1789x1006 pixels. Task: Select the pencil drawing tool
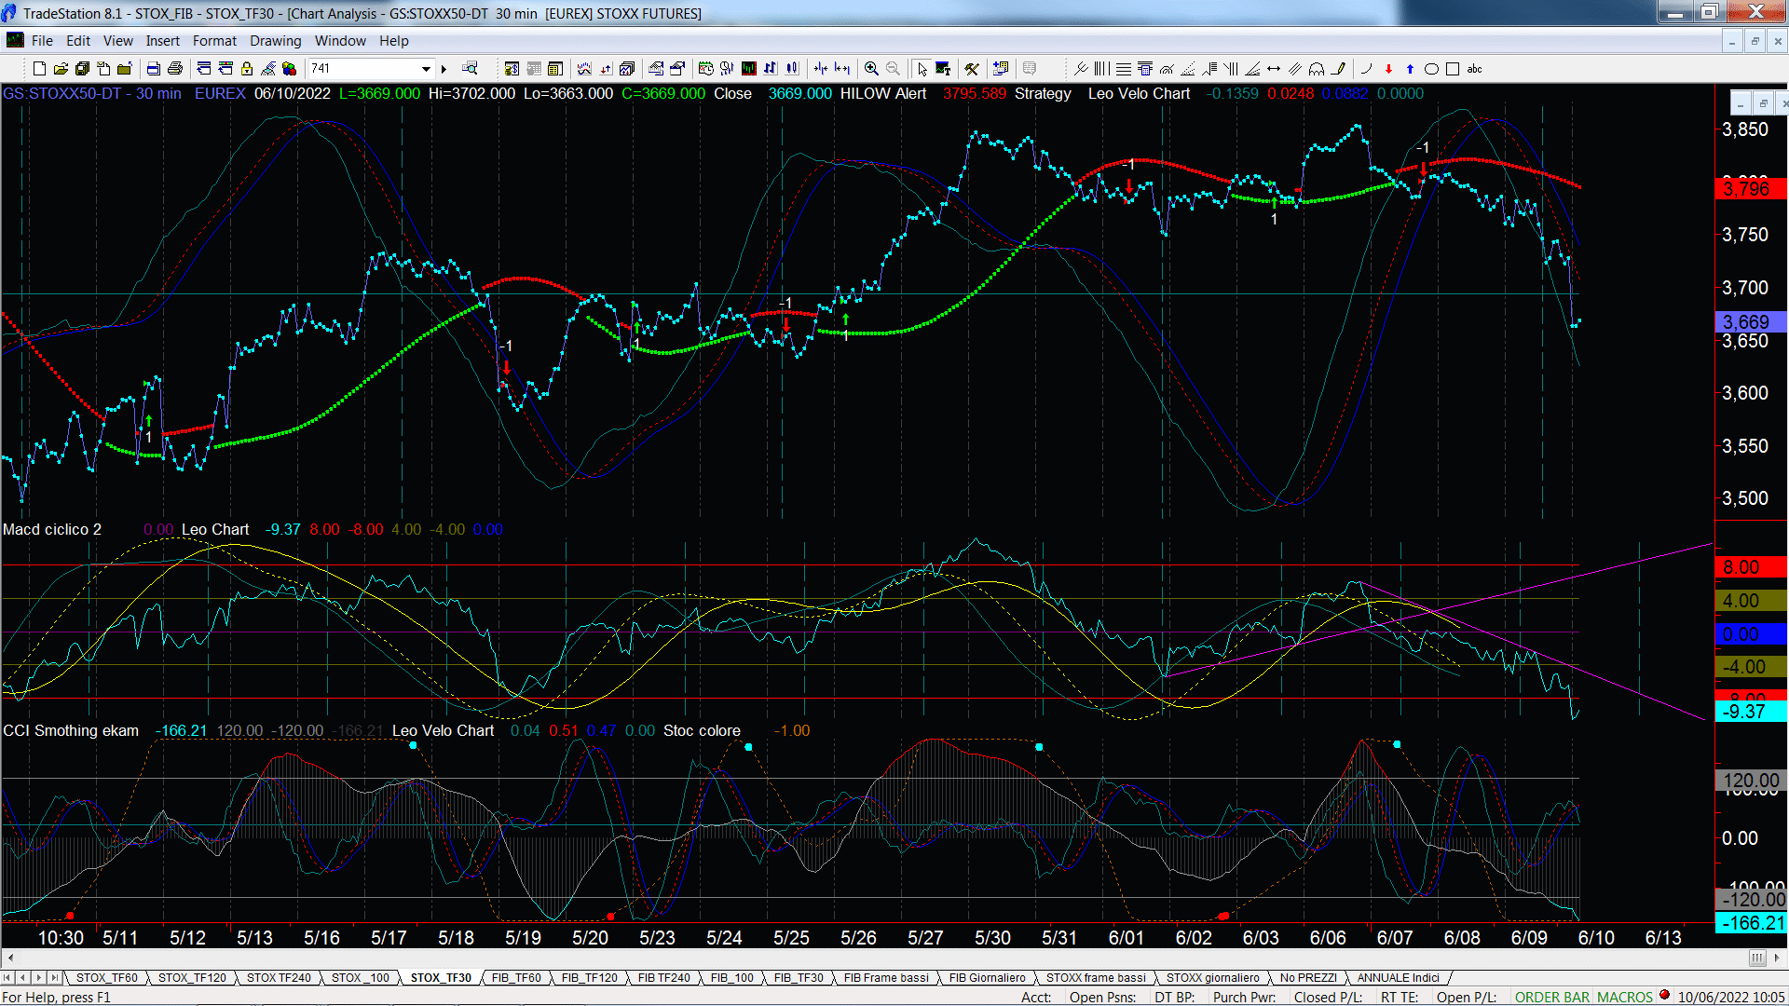[1338, 69]
